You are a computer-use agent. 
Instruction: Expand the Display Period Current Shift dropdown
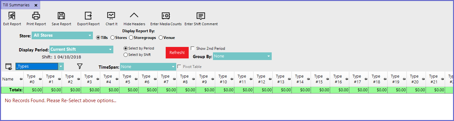(81, 49)
